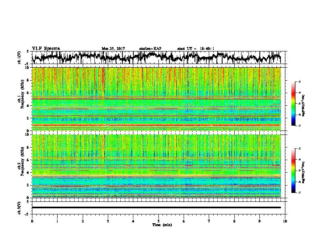Click time axis tick label "3"
The height and width of the screenshot is (248, 321).
(108, 221)
